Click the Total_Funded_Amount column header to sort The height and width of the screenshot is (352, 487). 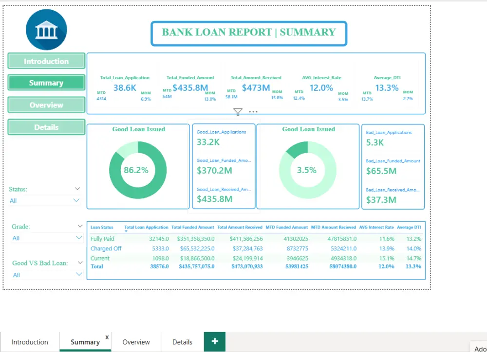(192, 227)
